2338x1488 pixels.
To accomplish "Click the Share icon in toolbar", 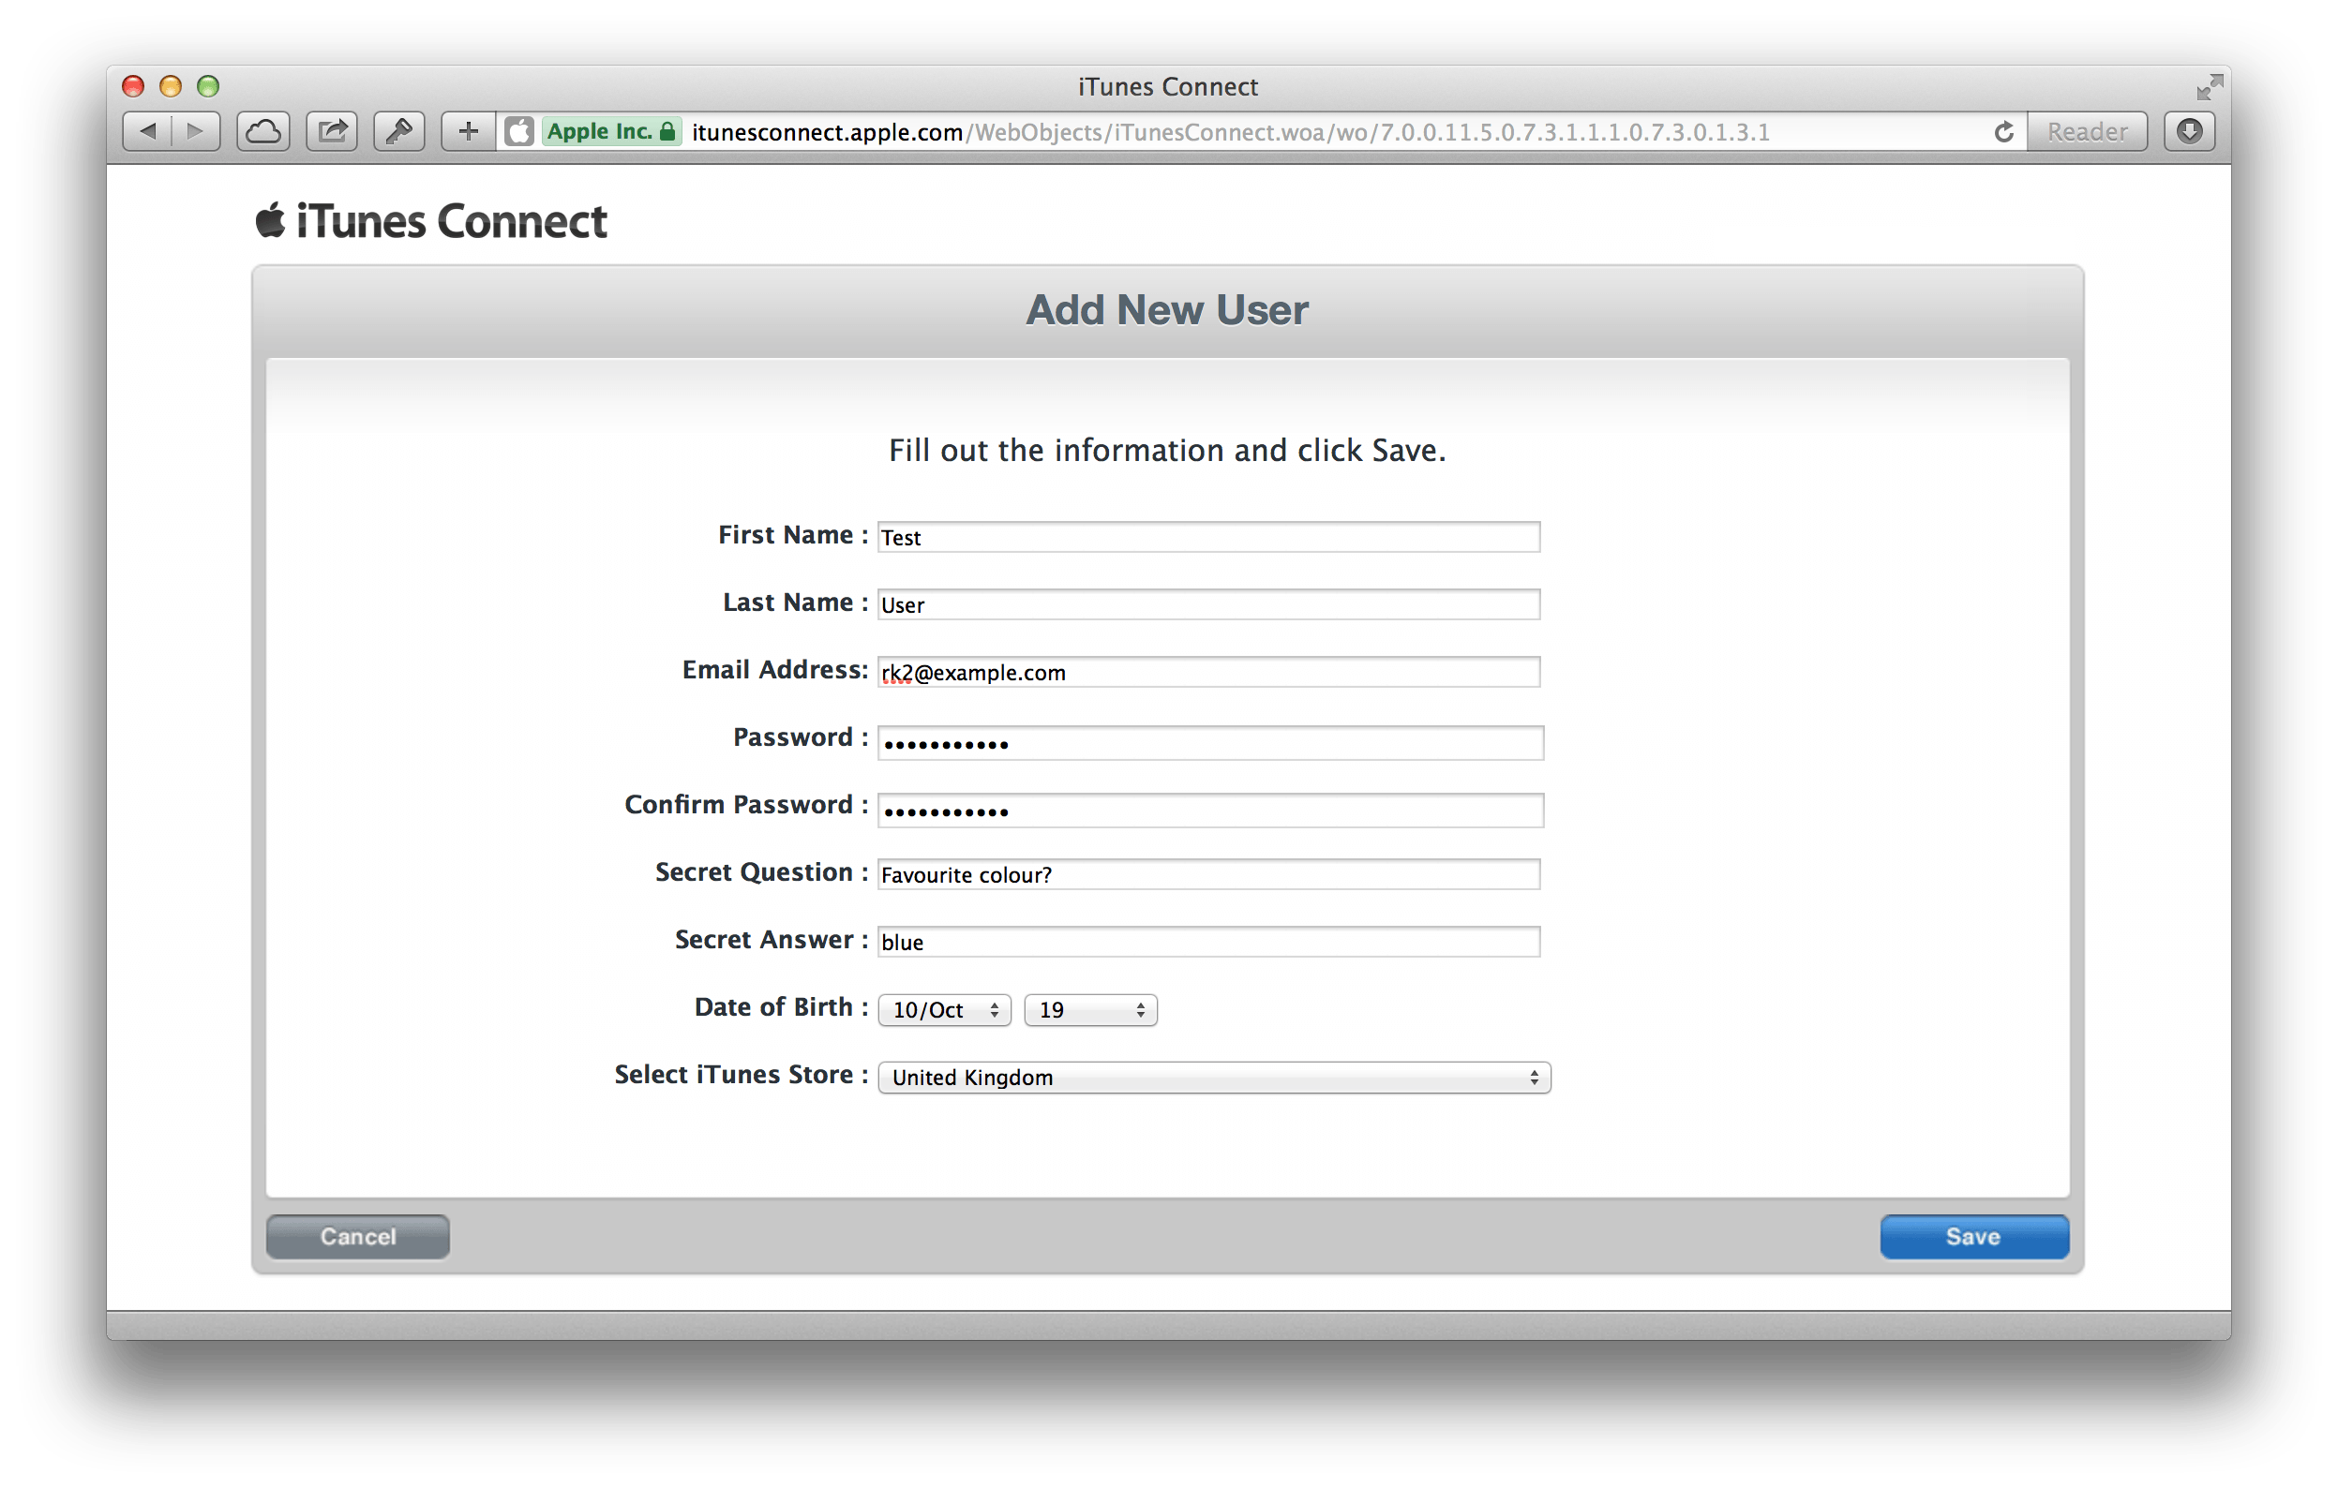I will (x=332, y=132).
